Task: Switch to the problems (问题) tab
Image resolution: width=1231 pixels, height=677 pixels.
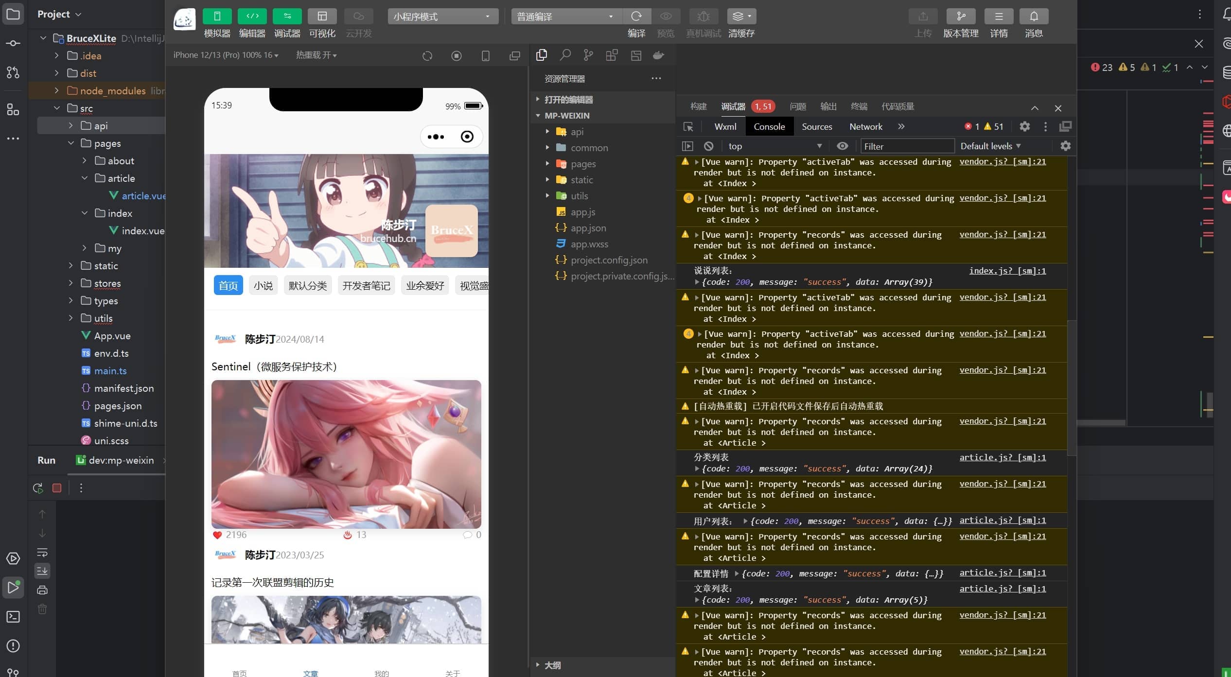Action: tap(798, 106)
